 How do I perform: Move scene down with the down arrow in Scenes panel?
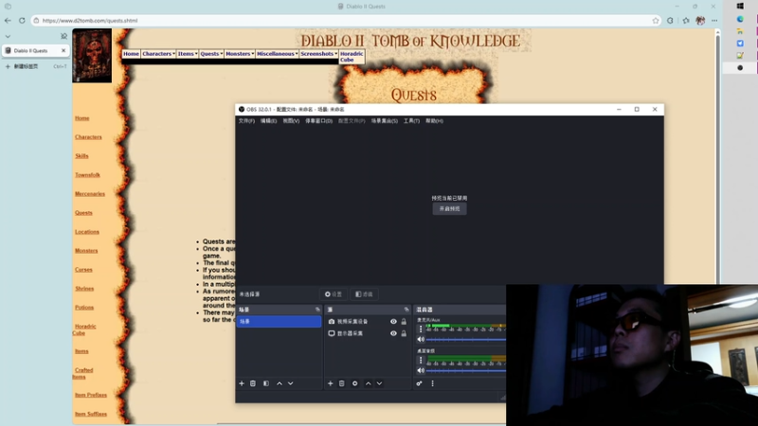click(x=291, y=383)
